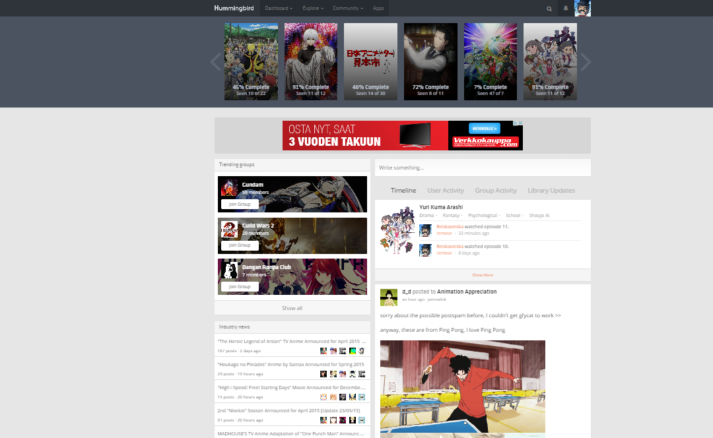This screenshot has width=713, height=438.
Task: Show more Yuri Kuma Arashi activity
Action: 483,275
